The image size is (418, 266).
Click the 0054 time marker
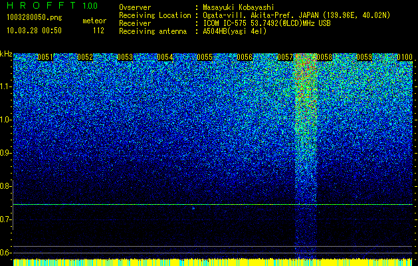(x=165, y=57)
